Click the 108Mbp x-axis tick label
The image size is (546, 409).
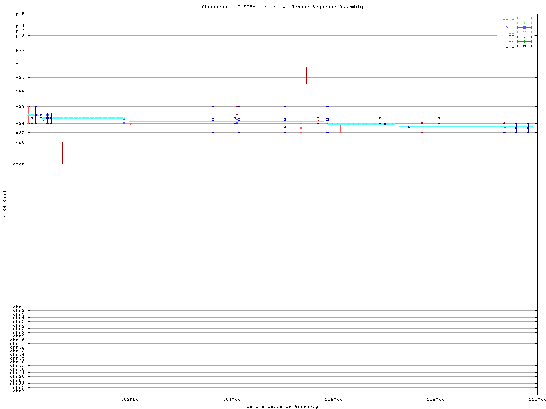[x=436, y=400]
